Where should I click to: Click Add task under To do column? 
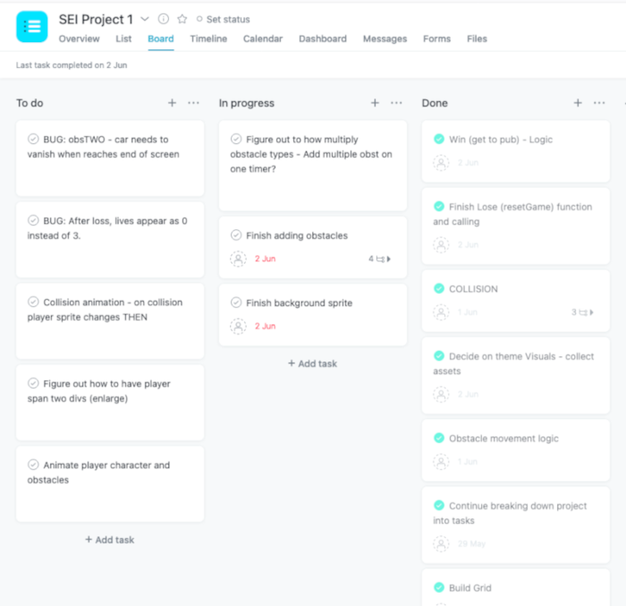[110, 540]
